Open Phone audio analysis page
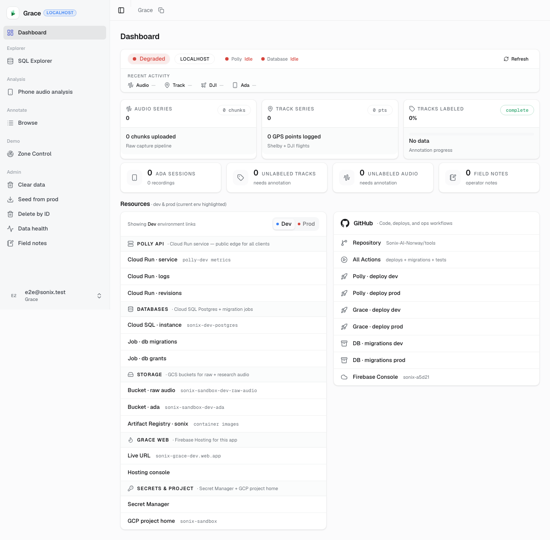 coord(55,92)
